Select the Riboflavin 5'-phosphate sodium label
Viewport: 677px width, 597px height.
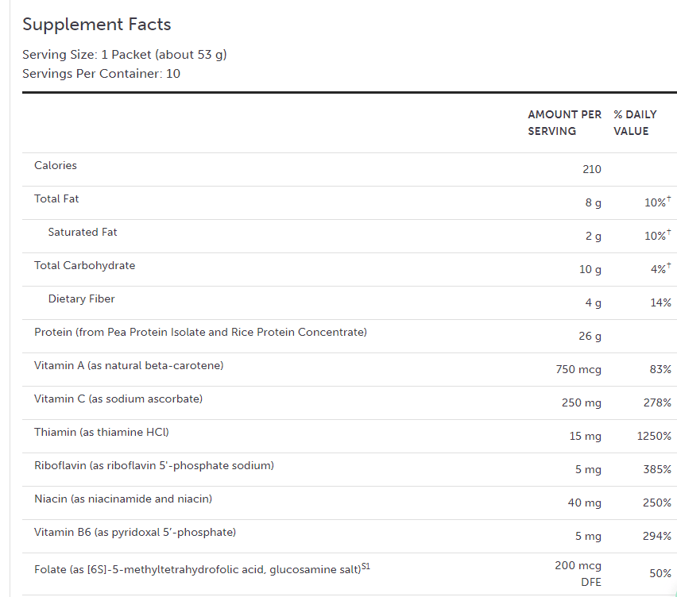coord(154,466)
